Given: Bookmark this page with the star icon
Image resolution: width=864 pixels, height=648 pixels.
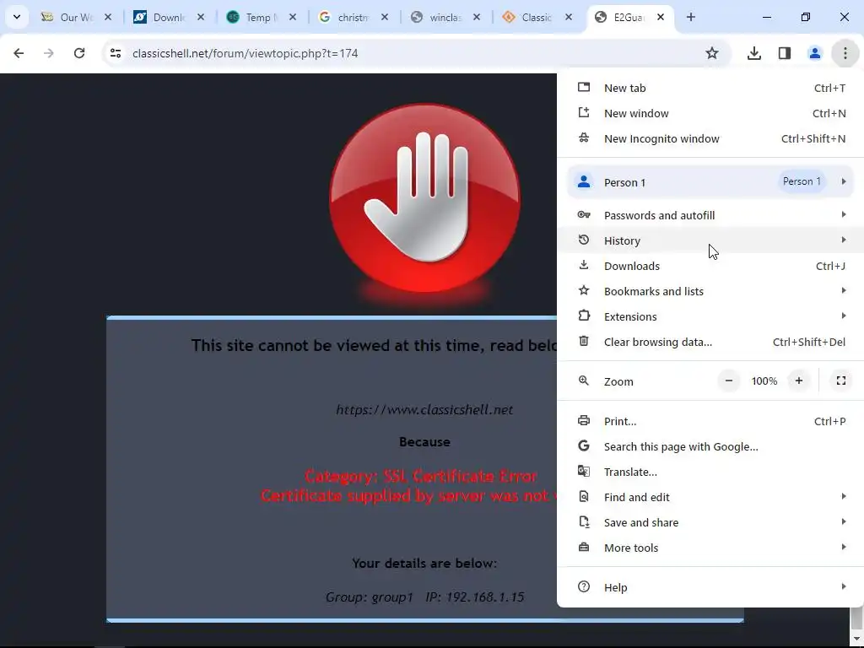Looking at the screenshot, I should tap(712, 53).
